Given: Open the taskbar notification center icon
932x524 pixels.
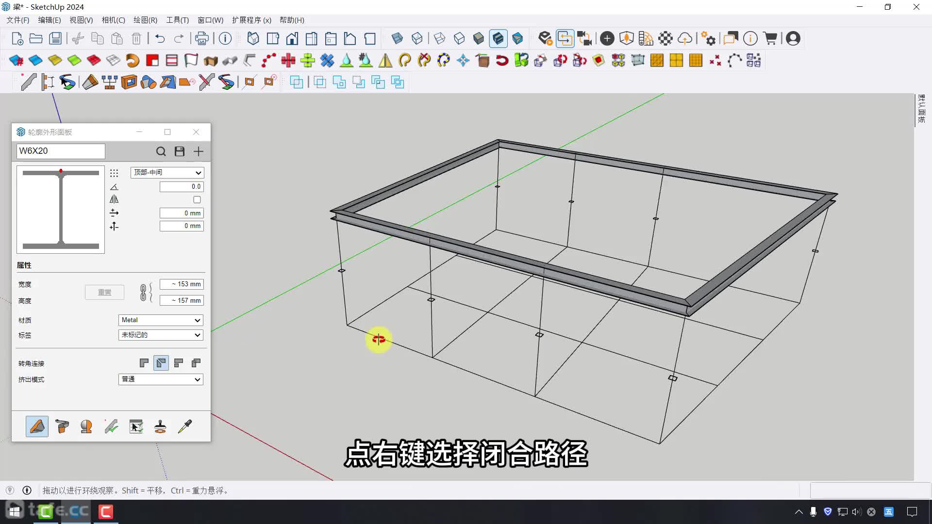Looking at the screenshot, I should 912,511.
